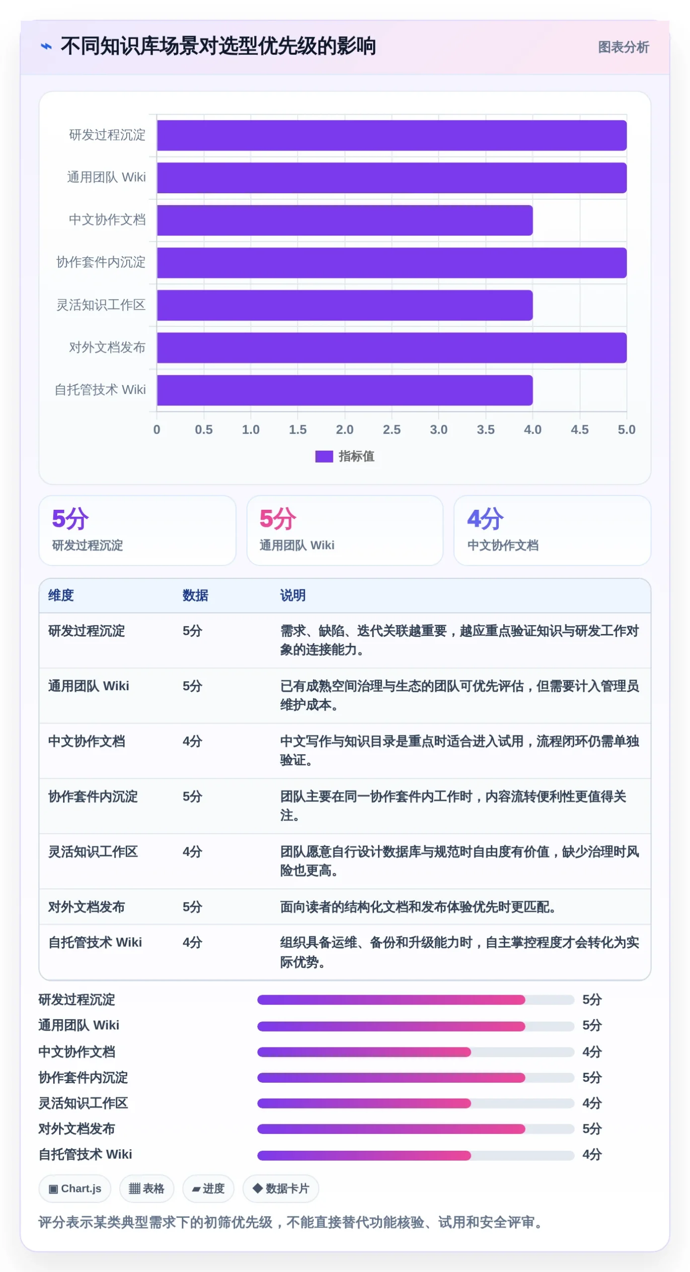Viewport: 690px width, 1272px height.
Task: Click the 5.0 tick on x-axis
Action: click(x=626, y=429)
